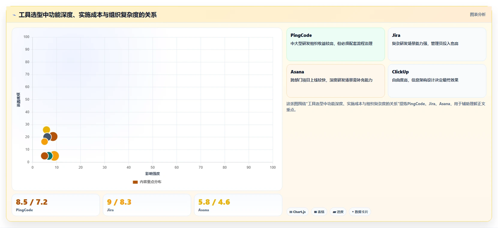Viewport: 498px width, 228px height.
Task: Click the 9 / 8.3 Jira stat card
Action: (147, 205)
